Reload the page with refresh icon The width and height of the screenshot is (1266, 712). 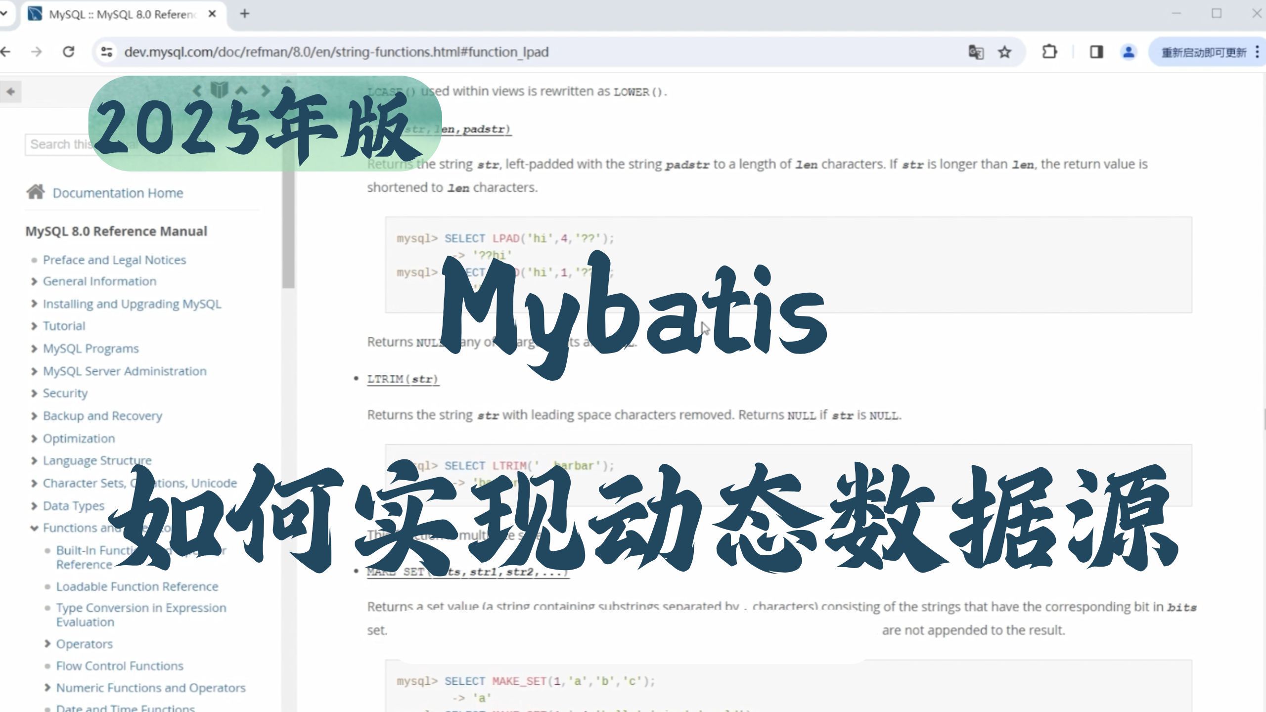pos(68,51)
